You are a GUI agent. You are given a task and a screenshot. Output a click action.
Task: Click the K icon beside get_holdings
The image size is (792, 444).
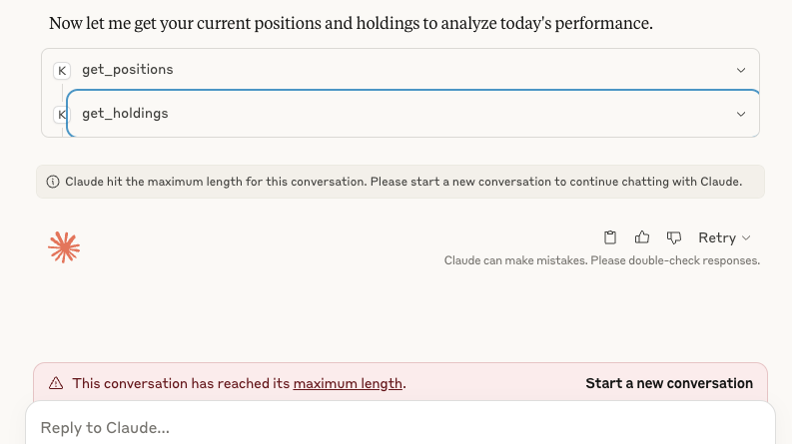(x=61, y=115)
